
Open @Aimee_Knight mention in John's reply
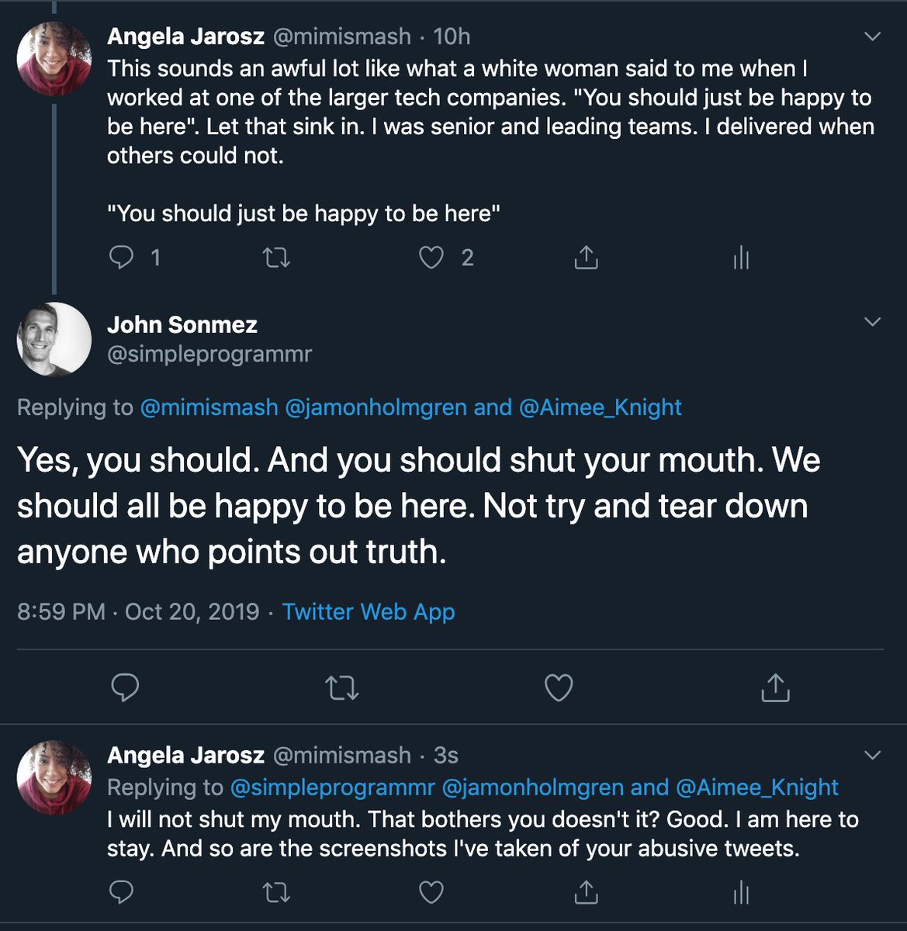pos(600,407)
